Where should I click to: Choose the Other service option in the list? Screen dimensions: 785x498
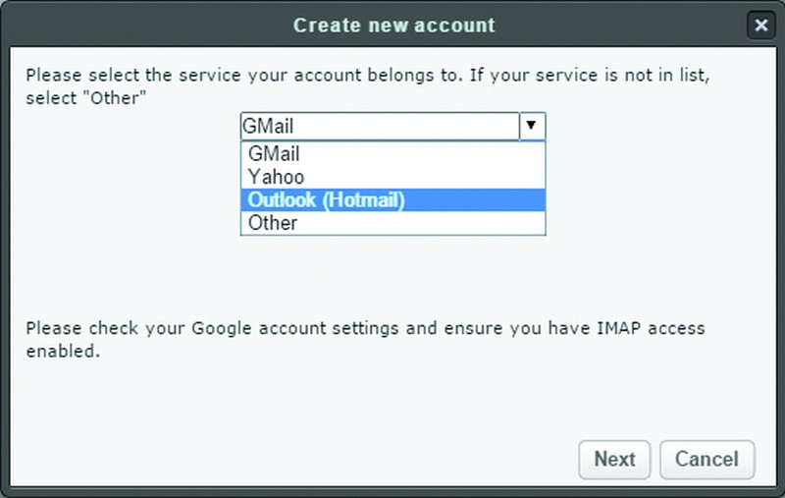click(393, 223)
